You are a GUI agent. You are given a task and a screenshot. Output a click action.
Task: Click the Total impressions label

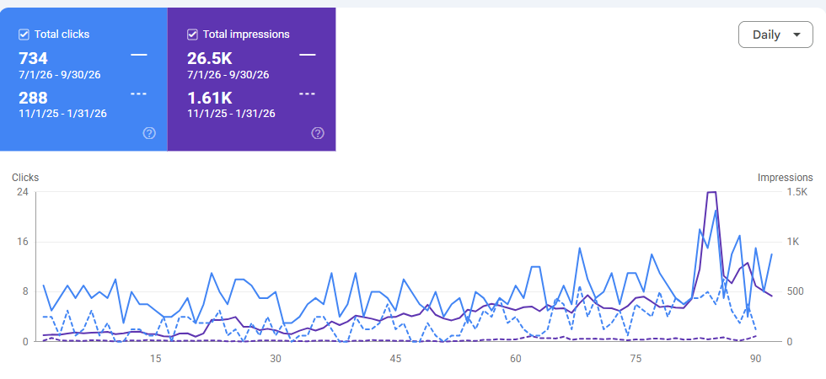tap(246, 35)
